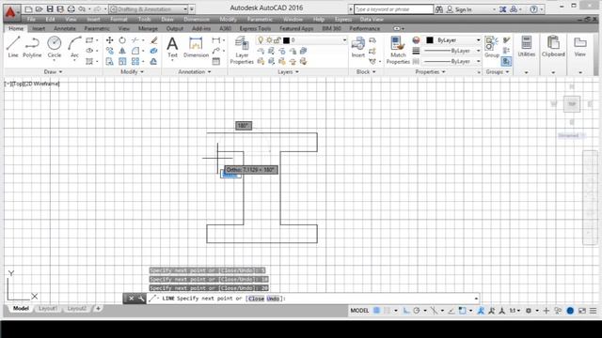
Task: Add a new layout tab with plus
Action: [98, 309]
